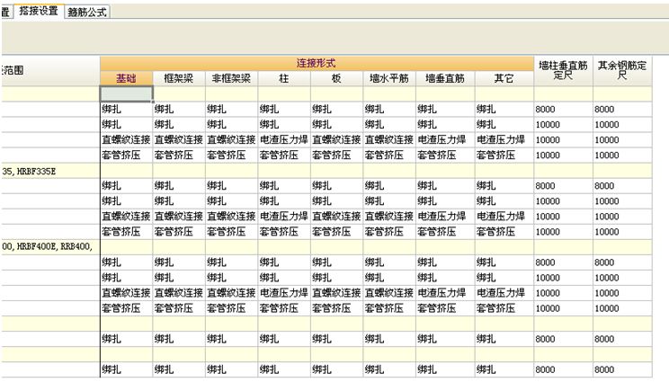Select the 其它 column header
669x382 pixels.
point(504,78)
